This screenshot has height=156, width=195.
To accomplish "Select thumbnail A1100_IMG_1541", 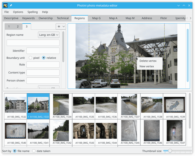I will point(38,132).
